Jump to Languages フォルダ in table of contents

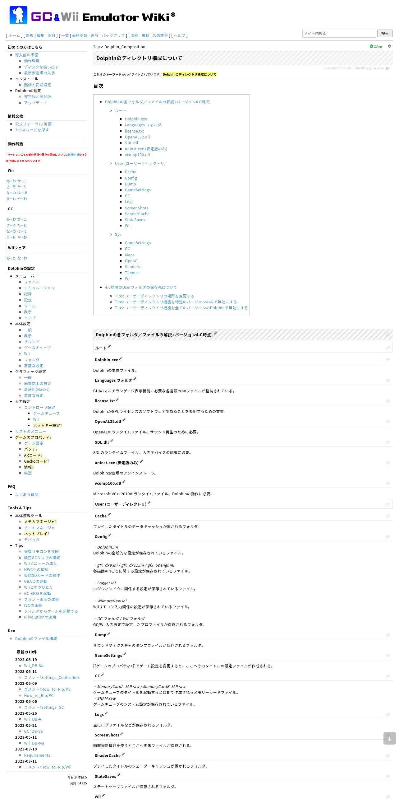coord(143,125)
